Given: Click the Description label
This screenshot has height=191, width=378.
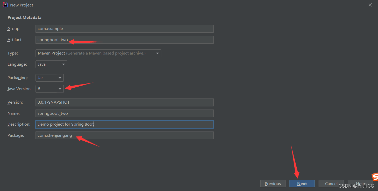Looking at the screenshot, I should click(x=19, y=124).
